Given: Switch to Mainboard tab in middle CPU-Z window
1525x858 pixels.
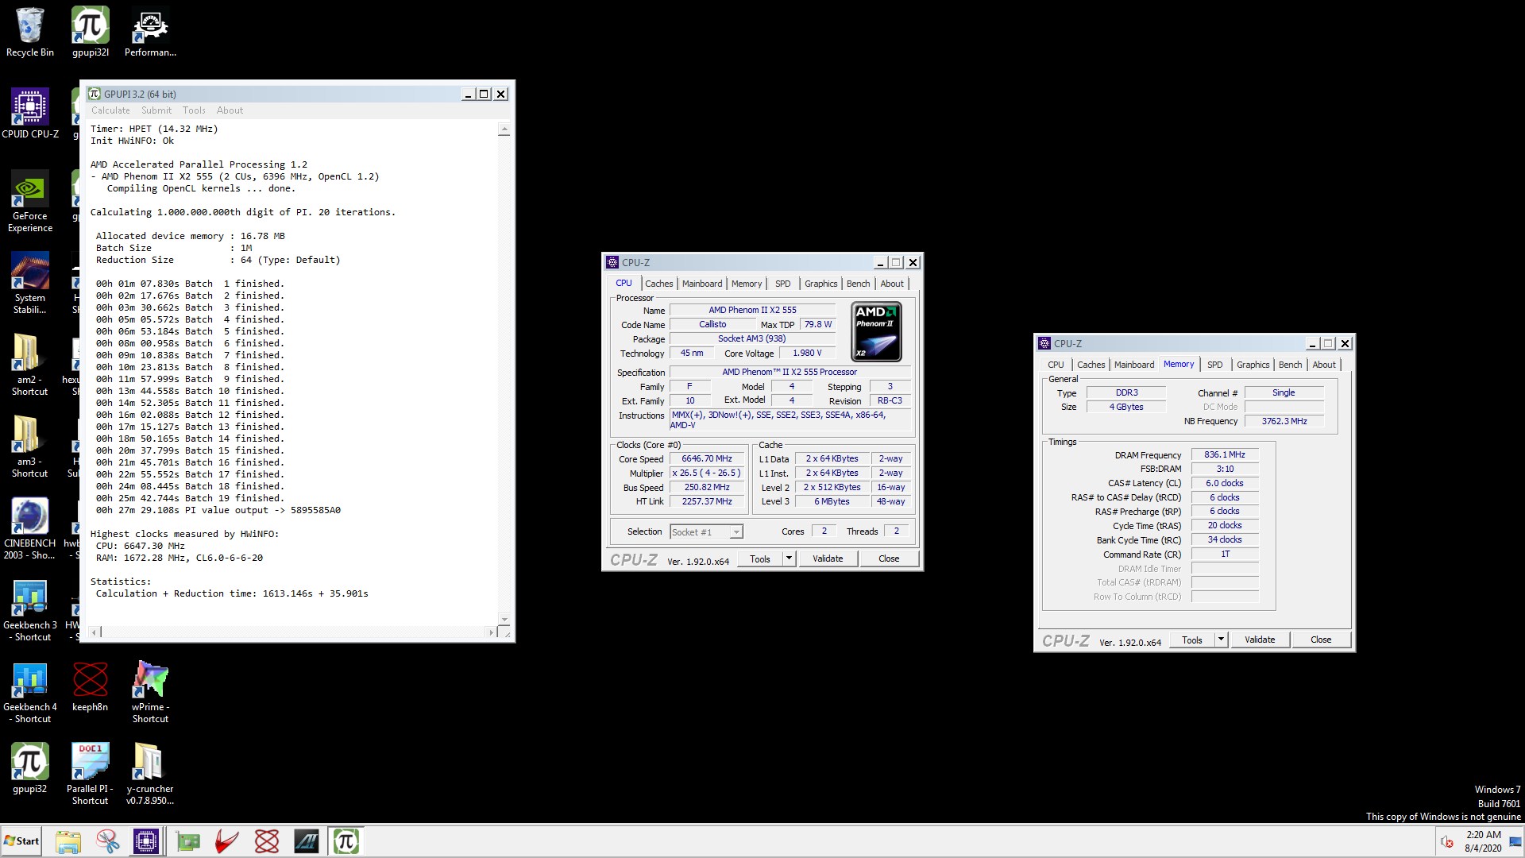Looking at the screenshot, I should (702, 284).
